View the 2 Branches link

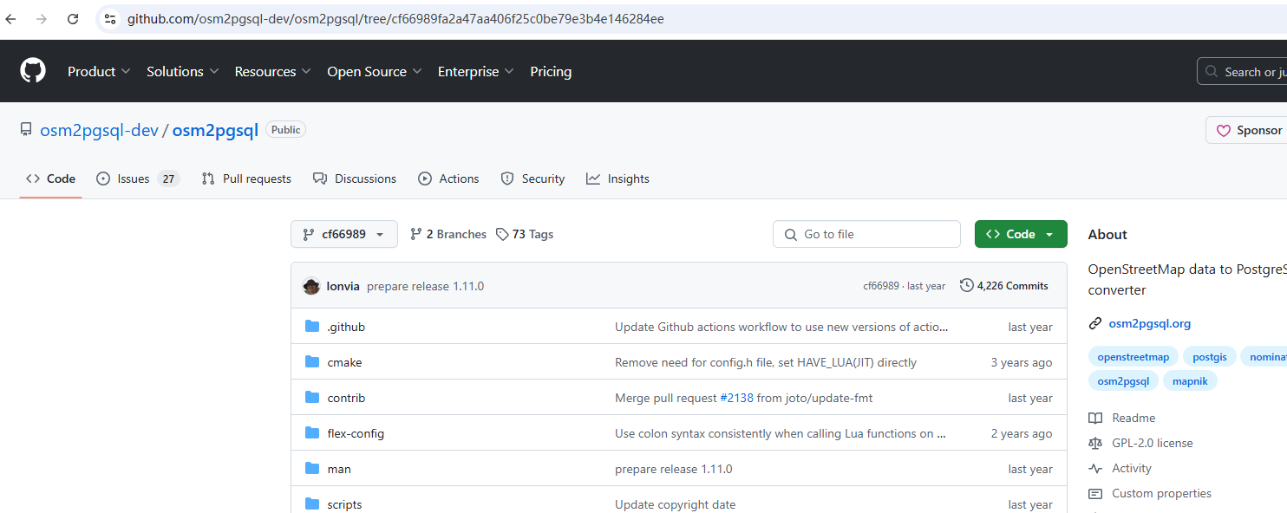(x=448, y=234)
